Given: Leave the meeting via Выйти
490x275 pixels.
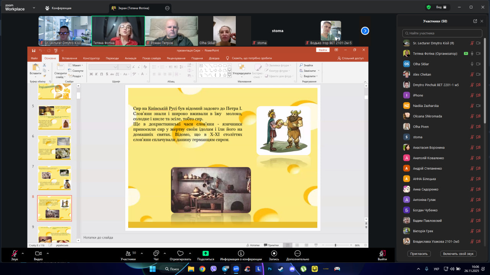Looking at the screenshot, I should click(x=382, y=254).
